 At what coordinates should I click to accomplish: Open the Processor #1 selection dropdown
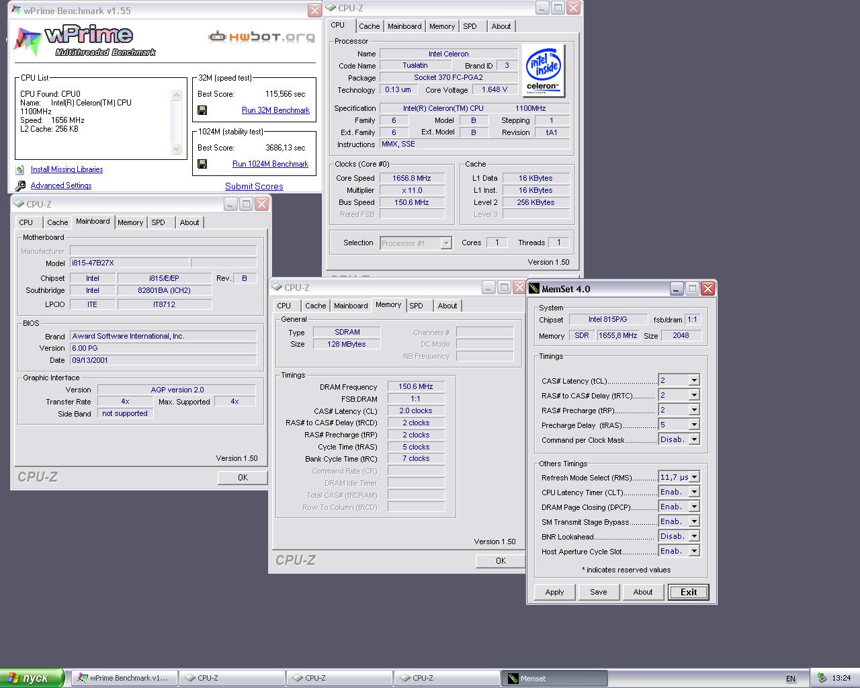tap(416, 243)
